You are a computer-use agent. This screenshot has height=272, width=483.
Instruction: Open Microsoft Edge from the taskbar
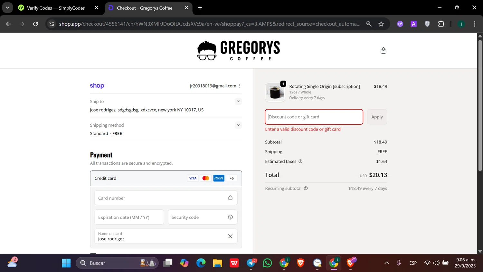201,263
